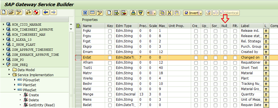Click the Copy icon in grid toolbar
This screenshot has width=278, height=108.
pos(162,13)
